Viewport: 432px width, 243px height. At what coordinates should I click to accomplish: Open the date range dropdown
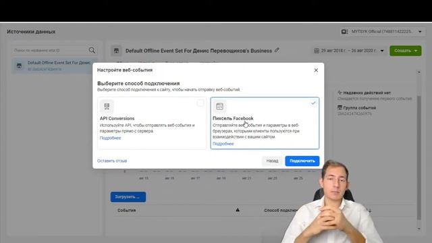pos(348,51)
